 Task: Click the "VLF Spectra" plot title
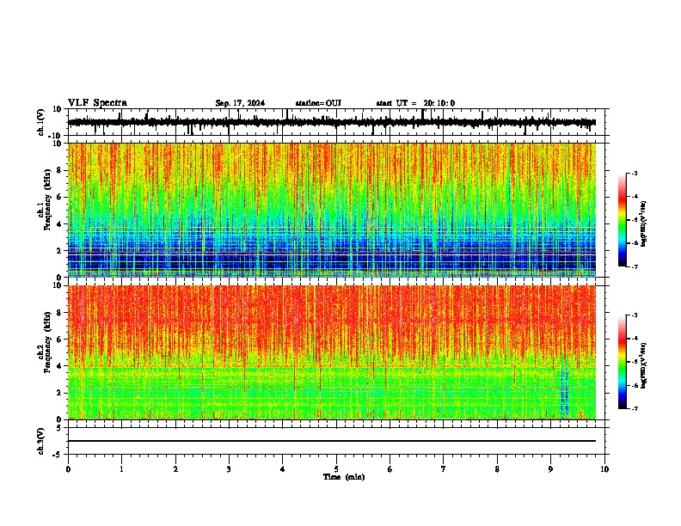point(97,103)
